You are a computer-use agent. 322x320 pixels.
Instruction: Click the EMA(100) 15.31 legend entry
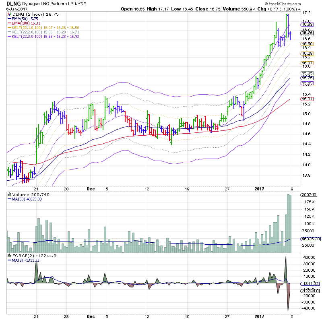24,23
